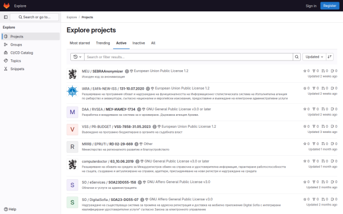343x214 pixels.
Task: Open project МЕУ-ИАИЕУ-1734
Action: (121, 110)
